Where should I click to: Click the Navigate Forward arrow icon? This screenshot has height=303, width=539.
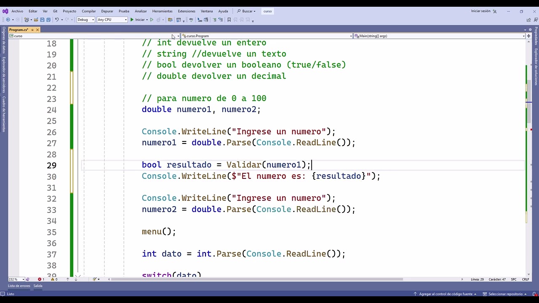(17, 20)
